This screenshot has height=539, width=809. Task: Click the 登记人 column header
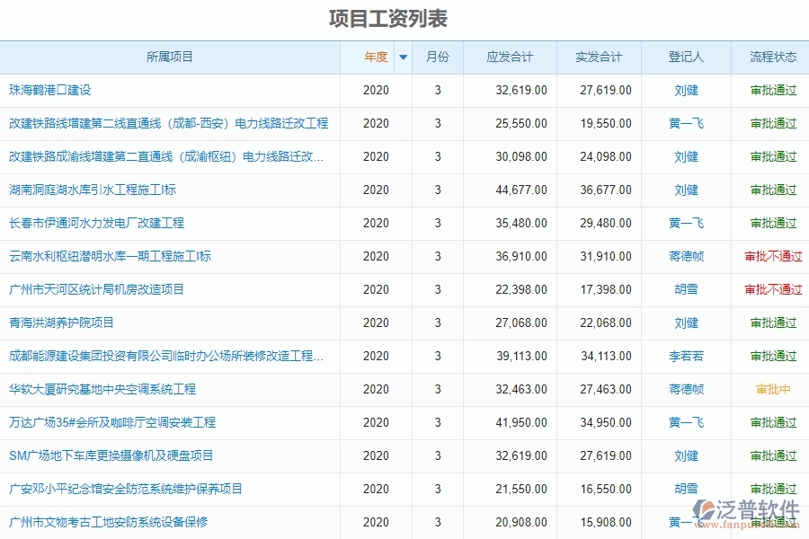click(686, 57)
